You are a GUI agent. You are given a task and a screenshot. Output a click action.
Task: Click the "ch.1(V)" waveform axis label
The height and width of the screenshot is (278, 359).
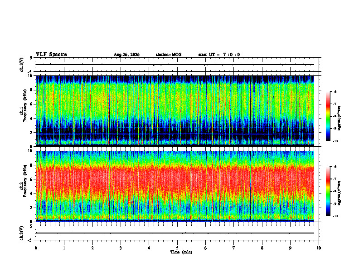point(22,65)
